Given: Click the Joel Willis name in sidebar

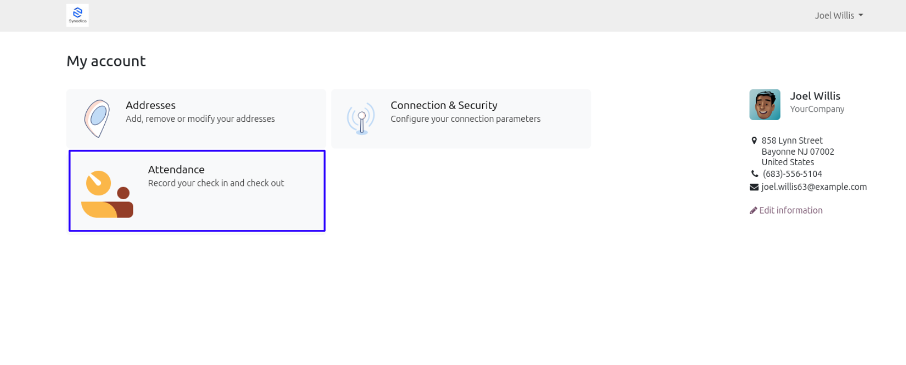Looking at the screenshot, I should [x=815, y=96].
